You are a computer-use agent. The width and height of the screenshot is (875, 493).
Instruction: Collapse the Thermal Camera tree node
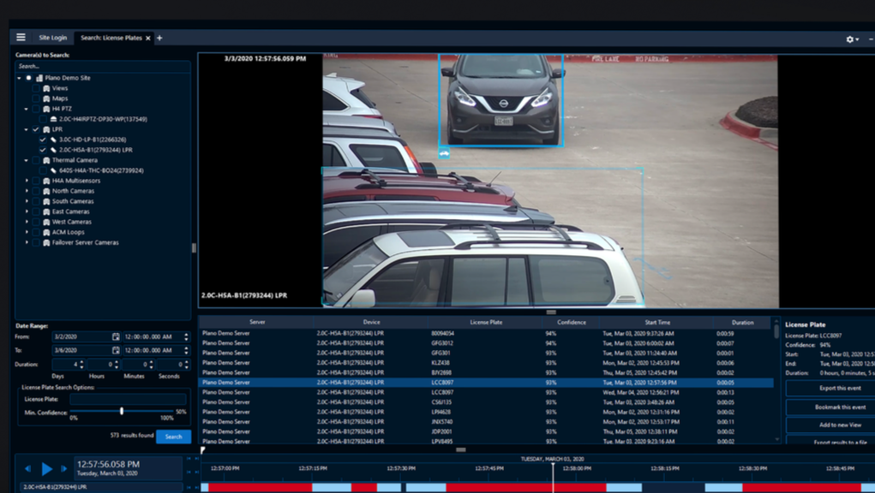point(27,160)
